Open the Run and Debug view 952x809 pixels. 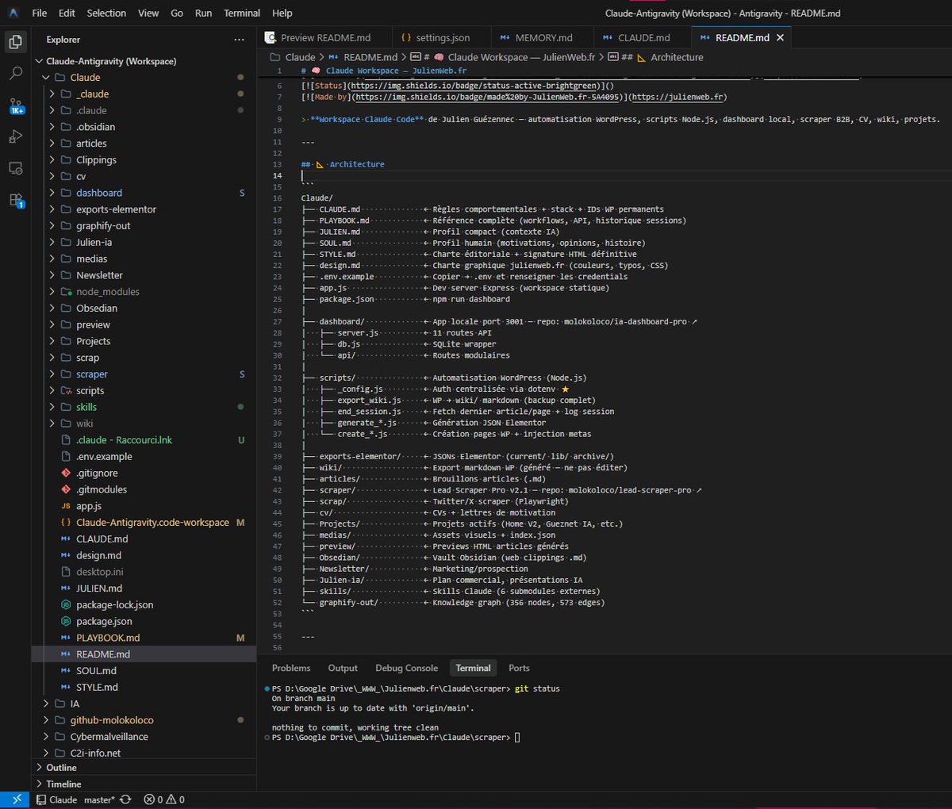pyautogui.click(x=15, y=137)
